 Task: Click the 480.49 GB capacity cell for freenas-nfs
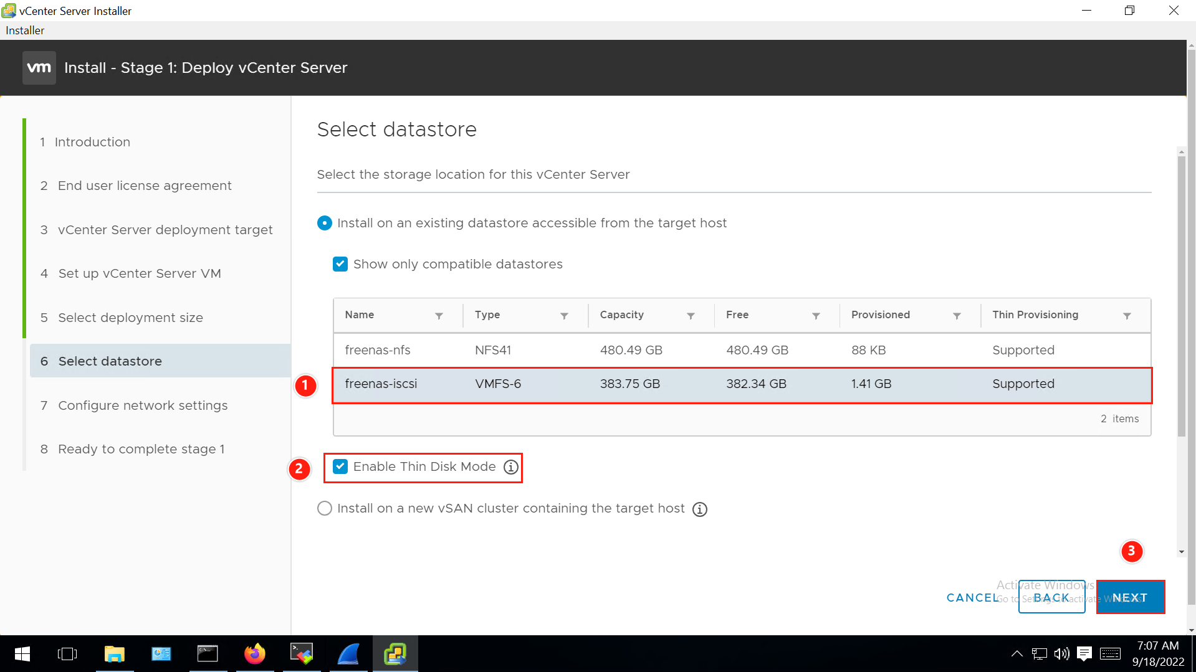coord(631,350)
